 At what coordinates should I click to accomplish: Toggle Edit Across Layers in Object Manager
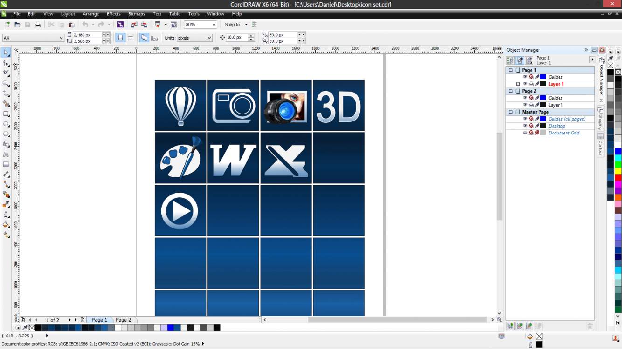pyautogui.click(x=519, y=60)
